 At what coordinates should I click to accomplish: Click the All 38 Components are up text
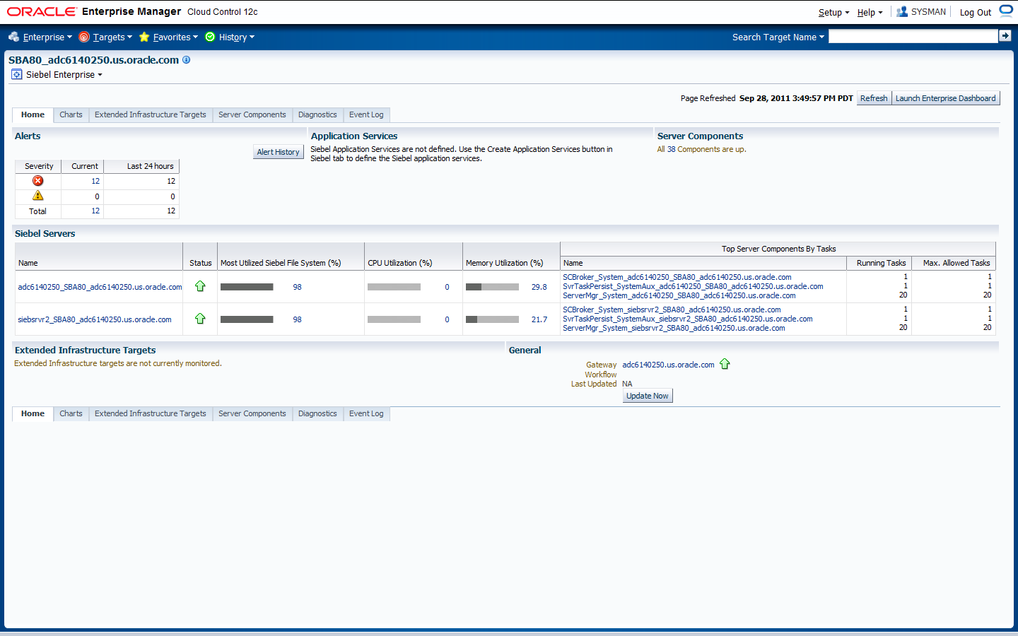[x=701, y=149]
